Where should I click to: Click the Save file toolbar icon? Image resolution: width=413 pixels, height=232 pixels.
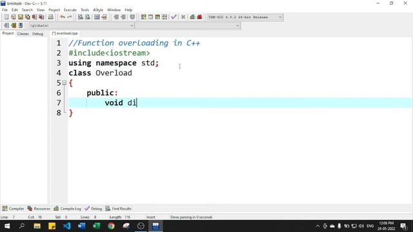pos(20,17)
